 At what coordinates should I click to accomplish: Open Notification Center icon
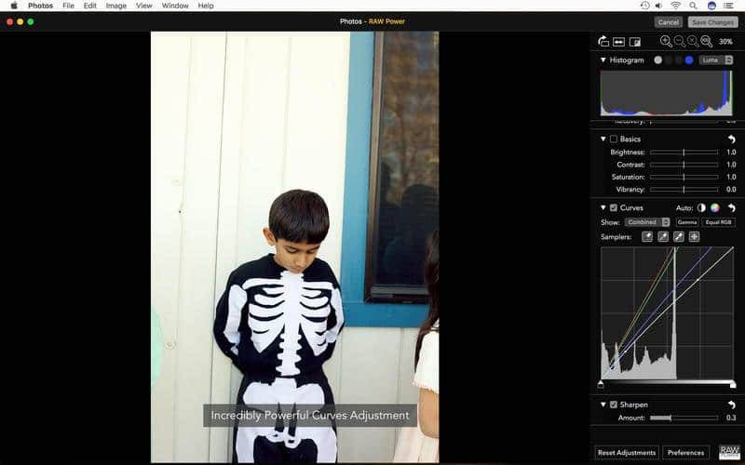point(728,6)
